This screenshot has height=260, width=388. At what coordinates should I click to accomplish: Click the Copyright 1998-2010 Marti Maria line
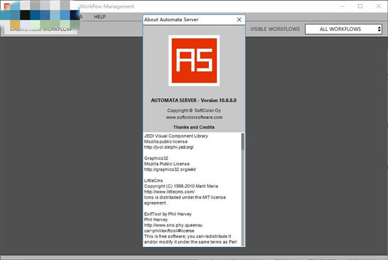click(x=181, y=186)
